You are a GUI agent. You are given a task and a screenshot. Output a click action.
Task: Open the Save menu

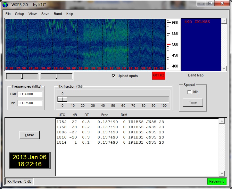(45, 14)
